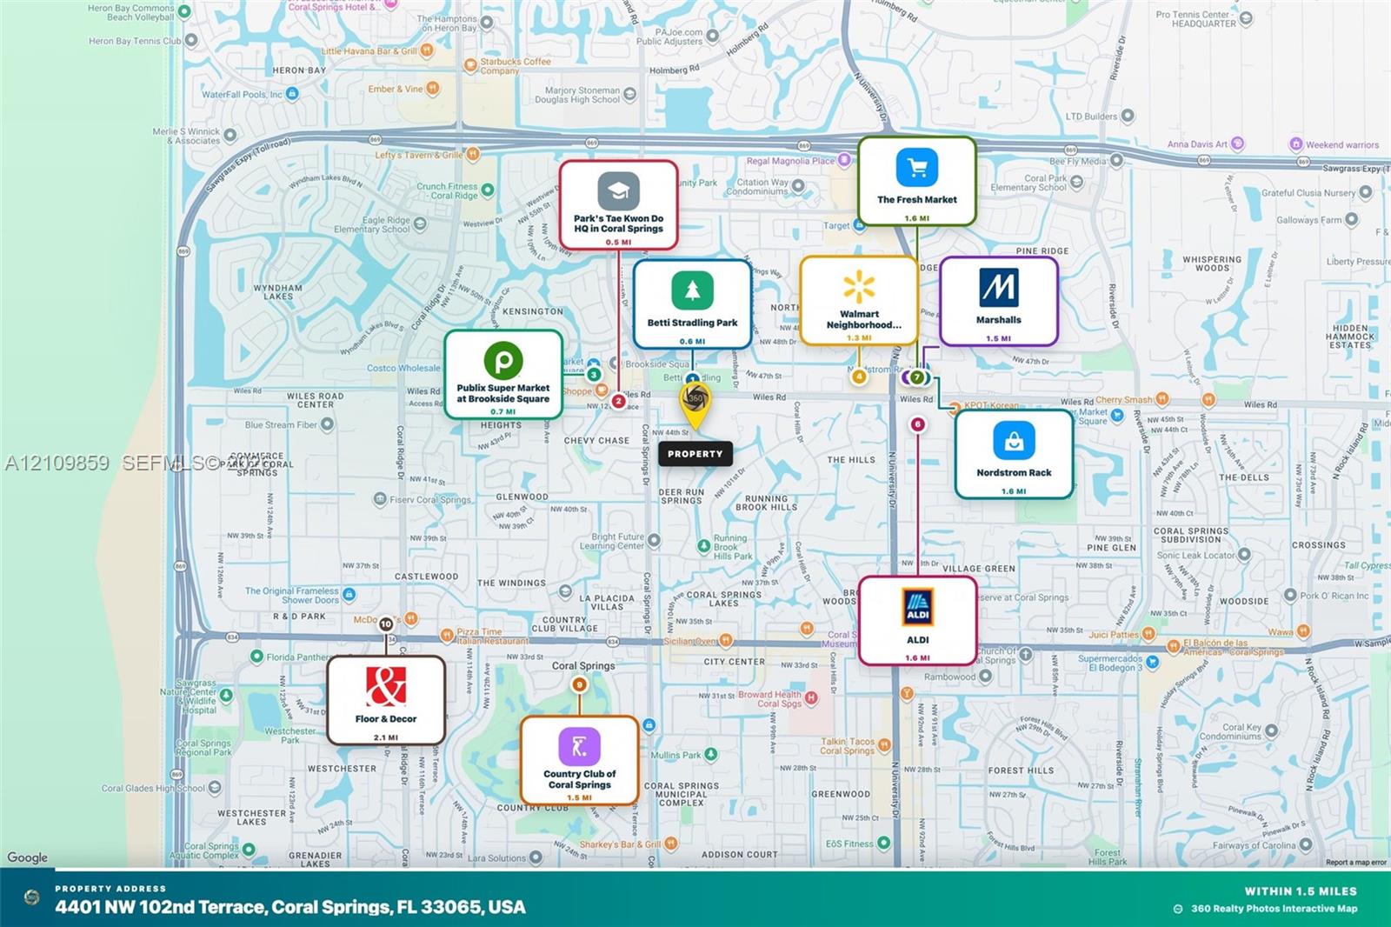
Task: Click the WITHIN 1.5 MILES label
Action: coord(1301,891)
